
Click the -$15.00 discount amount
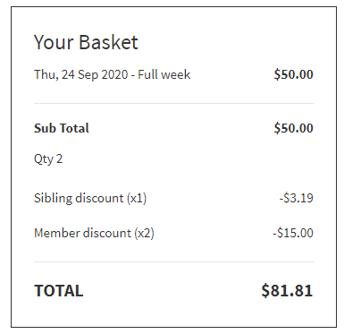pos(293,233)
